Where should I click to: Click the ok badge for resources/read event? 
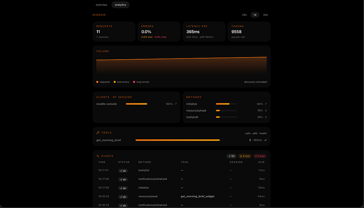pos(123,197)
